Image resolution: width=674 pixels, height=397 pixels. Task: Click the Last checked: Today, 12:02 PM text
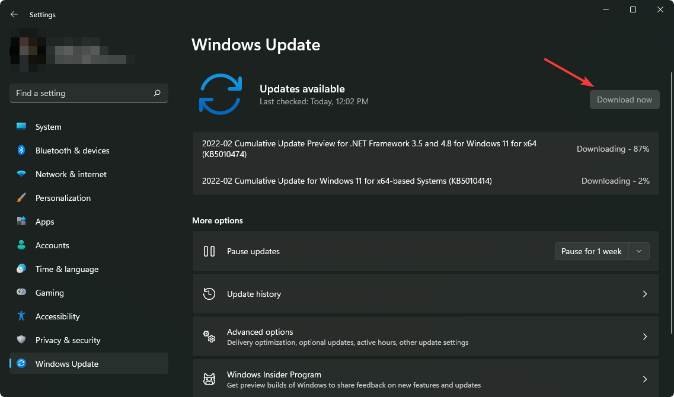(x=314, y=102)
